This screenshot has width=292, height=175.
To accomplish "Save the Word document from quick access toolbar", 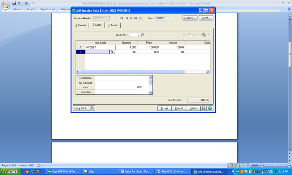I will coord(14,3).
